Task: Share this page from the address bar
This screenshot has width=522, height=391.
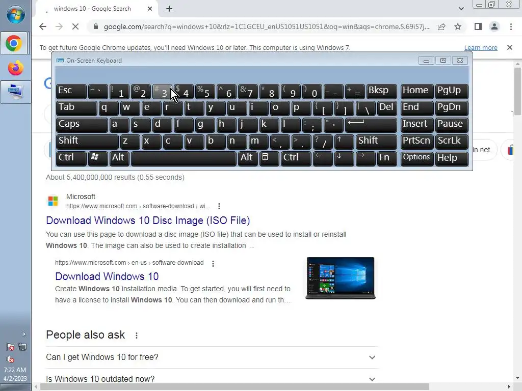Action: coord(441,26)
